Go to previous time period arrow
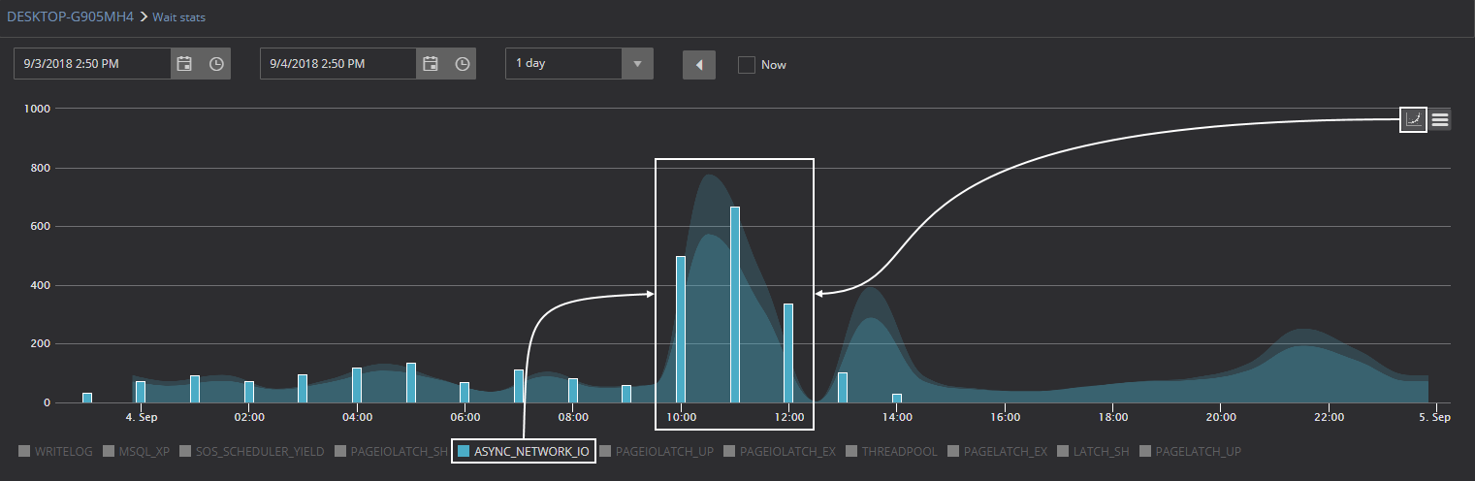Viewport: 1475px width, 481px height. [x=699, y=65]
